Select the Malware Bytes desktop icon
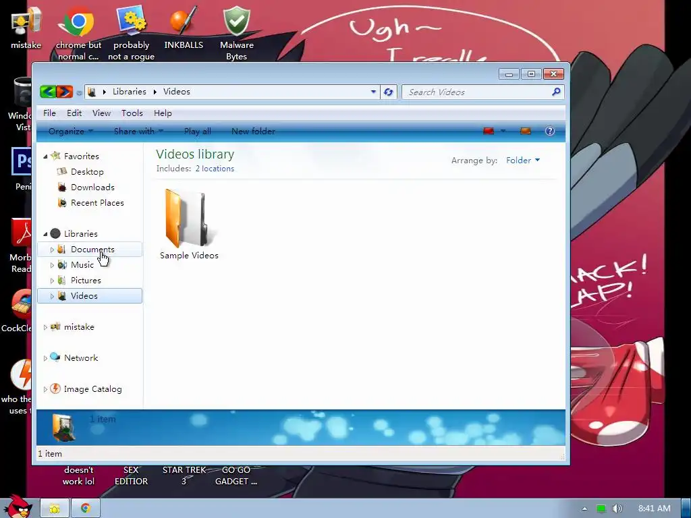 click(x=237, y=33)
